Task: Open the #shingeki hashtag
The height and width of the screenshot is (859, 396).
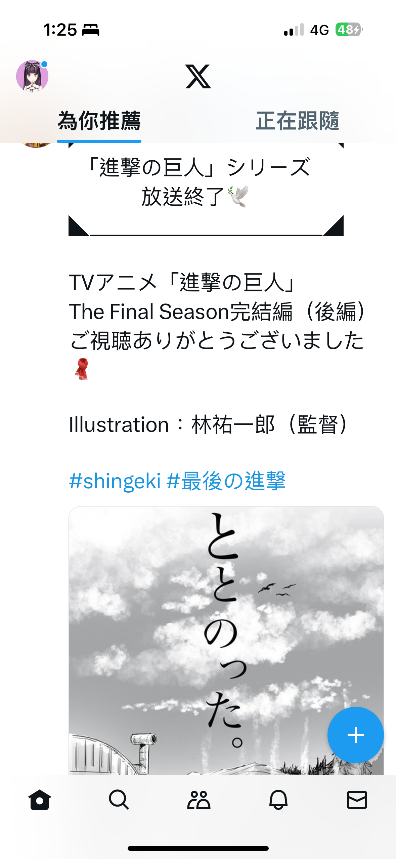Action: click(115, 481)
